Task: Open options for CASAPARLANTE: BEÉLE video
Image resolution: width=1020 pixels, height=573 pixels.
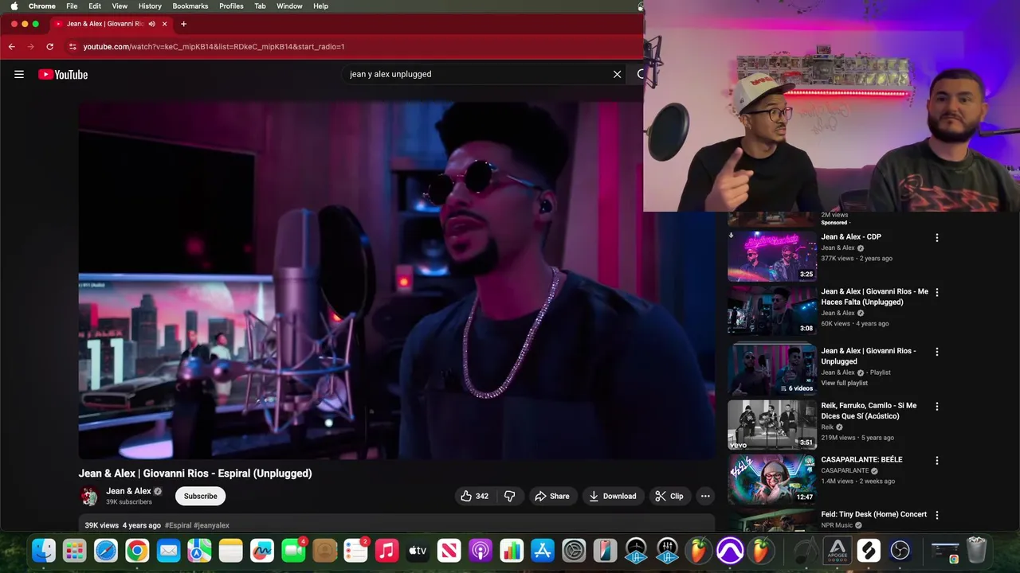Action: click(937, 460)
